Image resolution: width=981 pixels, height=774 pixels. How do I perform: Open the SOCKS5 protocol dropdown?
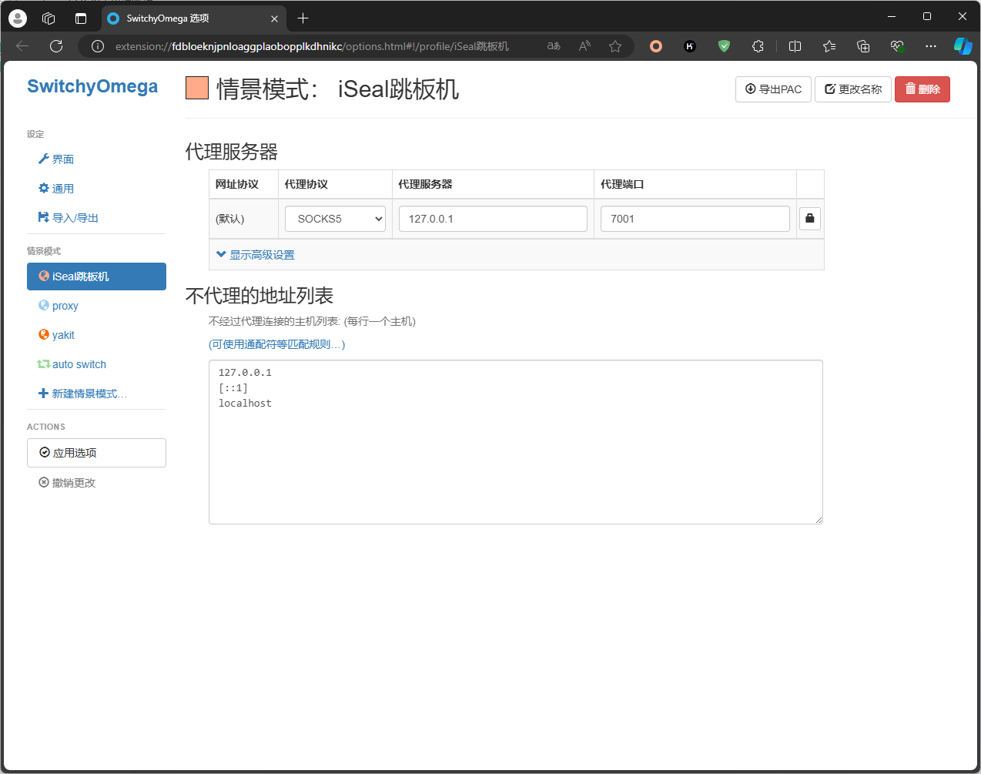[335, 219]
